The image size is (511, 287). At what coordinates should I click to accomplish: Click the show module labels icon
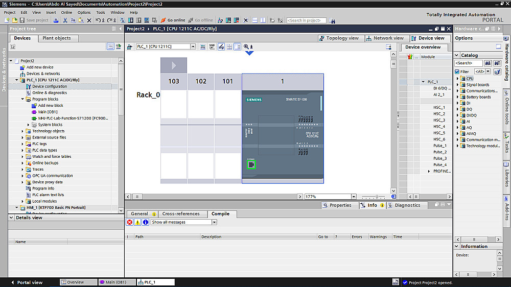pyautogui.click(x=212, y=46)
